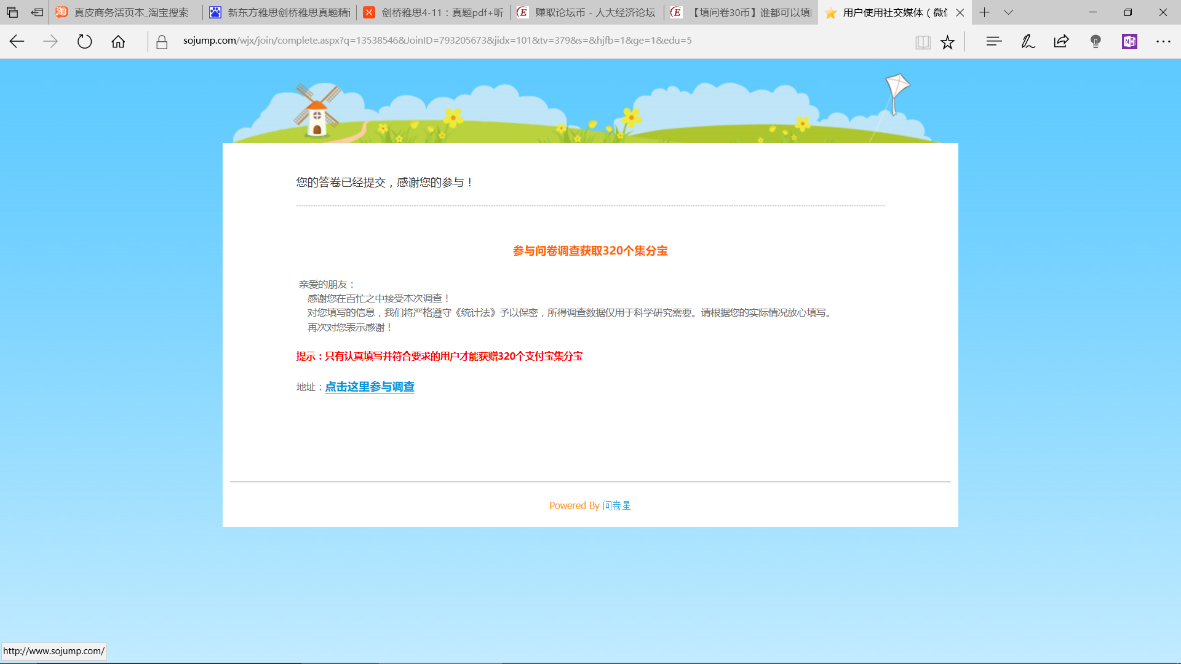The width and height of the screenshot is (1181, 664).
Task: Click the browser Back arrow
Action: (17, 41)
